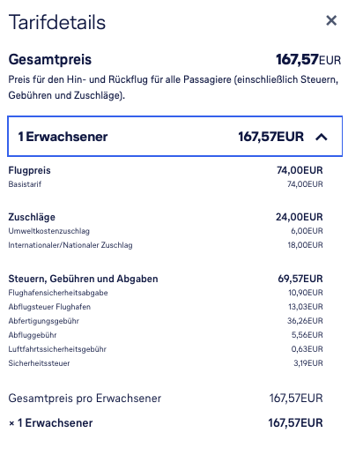Screen dimensions: 363x455
Task: Click Steuern, Gebühren und Abgaben heading
Action: coord(83,279)
